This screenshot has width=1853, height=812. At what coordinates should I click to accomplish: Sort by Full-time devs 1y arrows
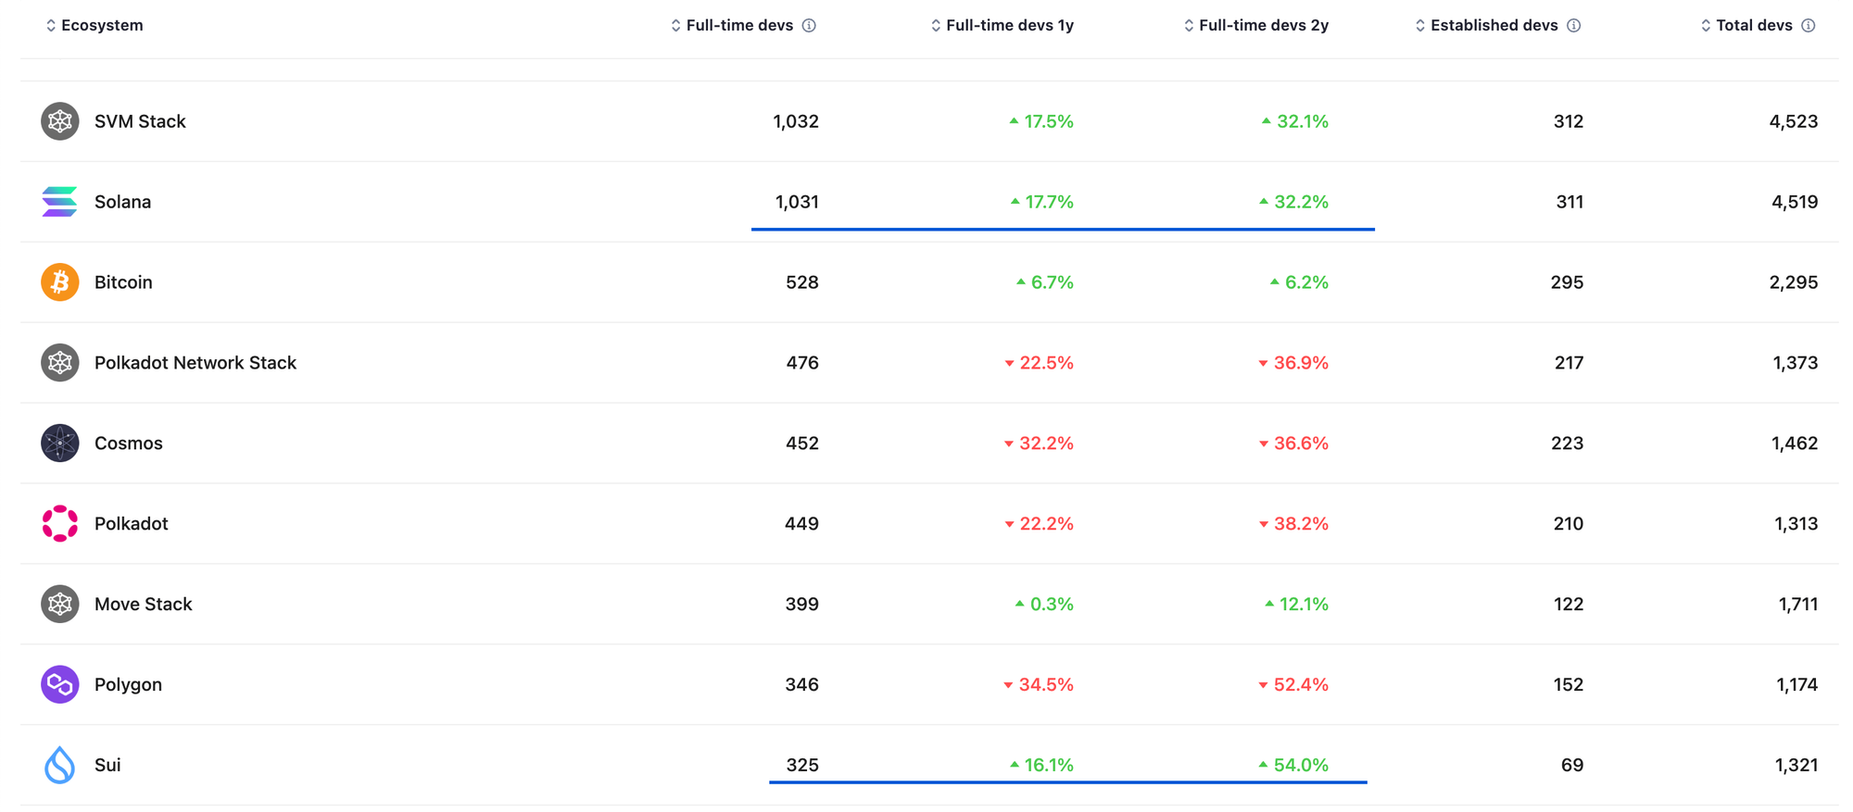click(936, 25)
